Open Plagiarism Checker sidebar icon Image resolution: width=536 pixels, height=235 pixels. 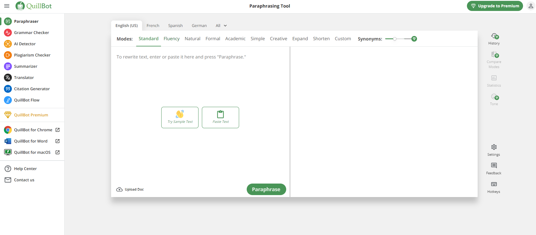click(8, 55)
